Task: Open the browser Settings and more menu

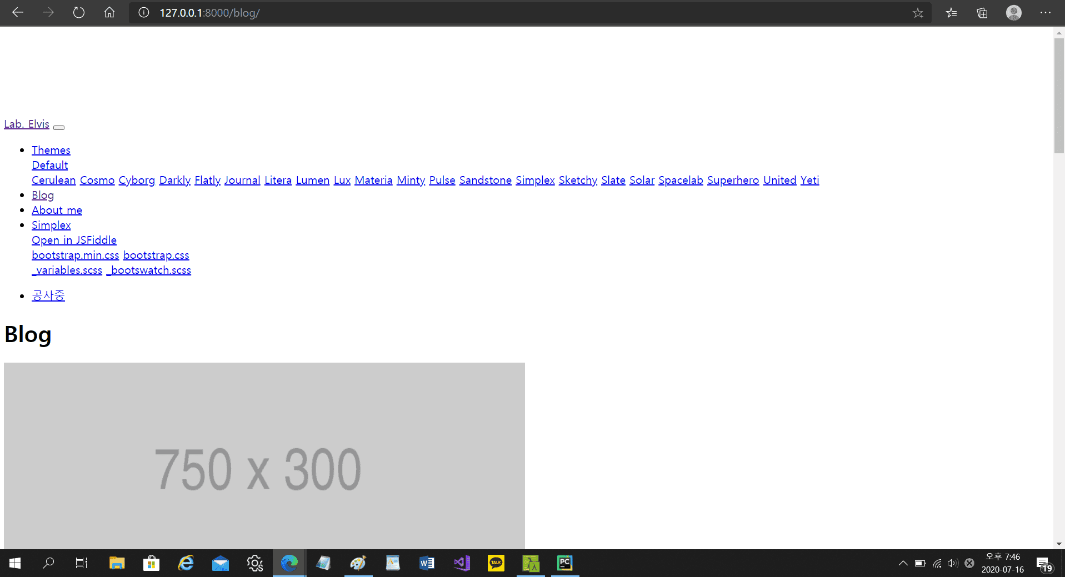Action: coord(1045,13)
